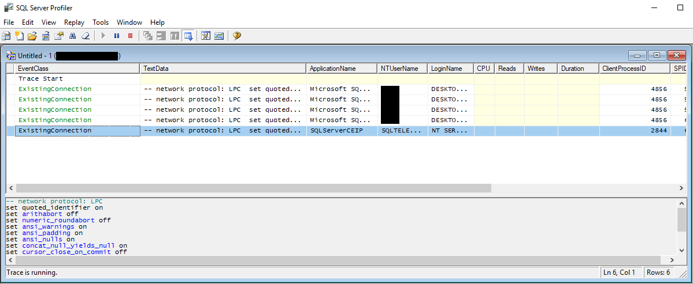The height and width of the screenshot is (284, 693).
Task: Click the LoginName column header
Action: pos(451,68)
